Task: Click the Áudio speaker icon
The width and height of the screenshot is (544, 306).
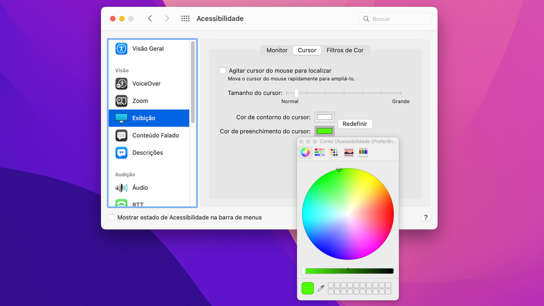Action: point(122,188)
